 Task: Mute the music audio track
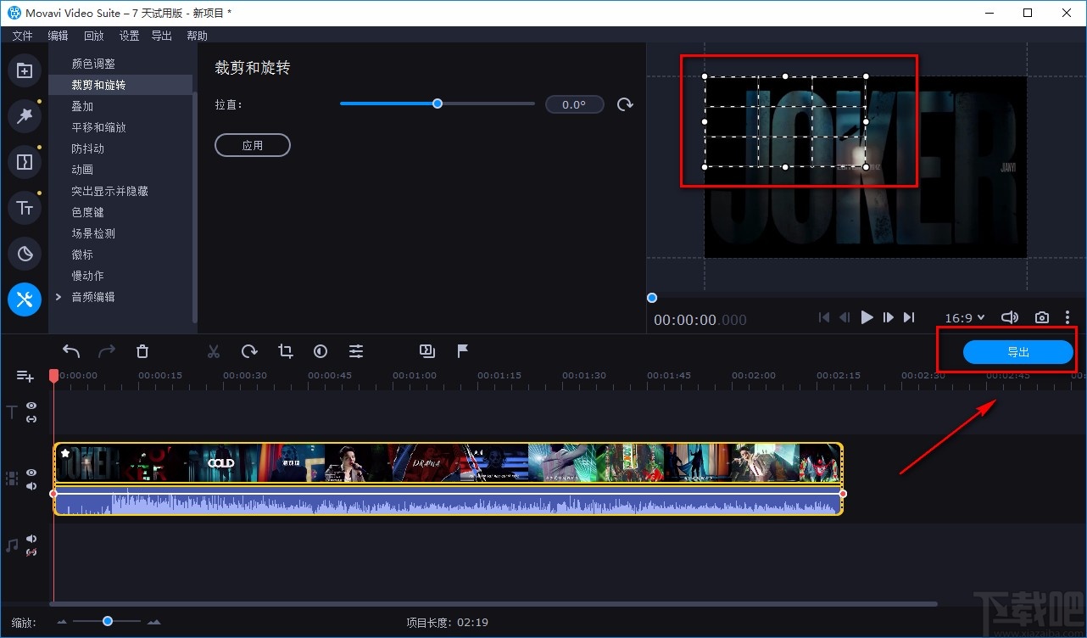click(31, 539)
